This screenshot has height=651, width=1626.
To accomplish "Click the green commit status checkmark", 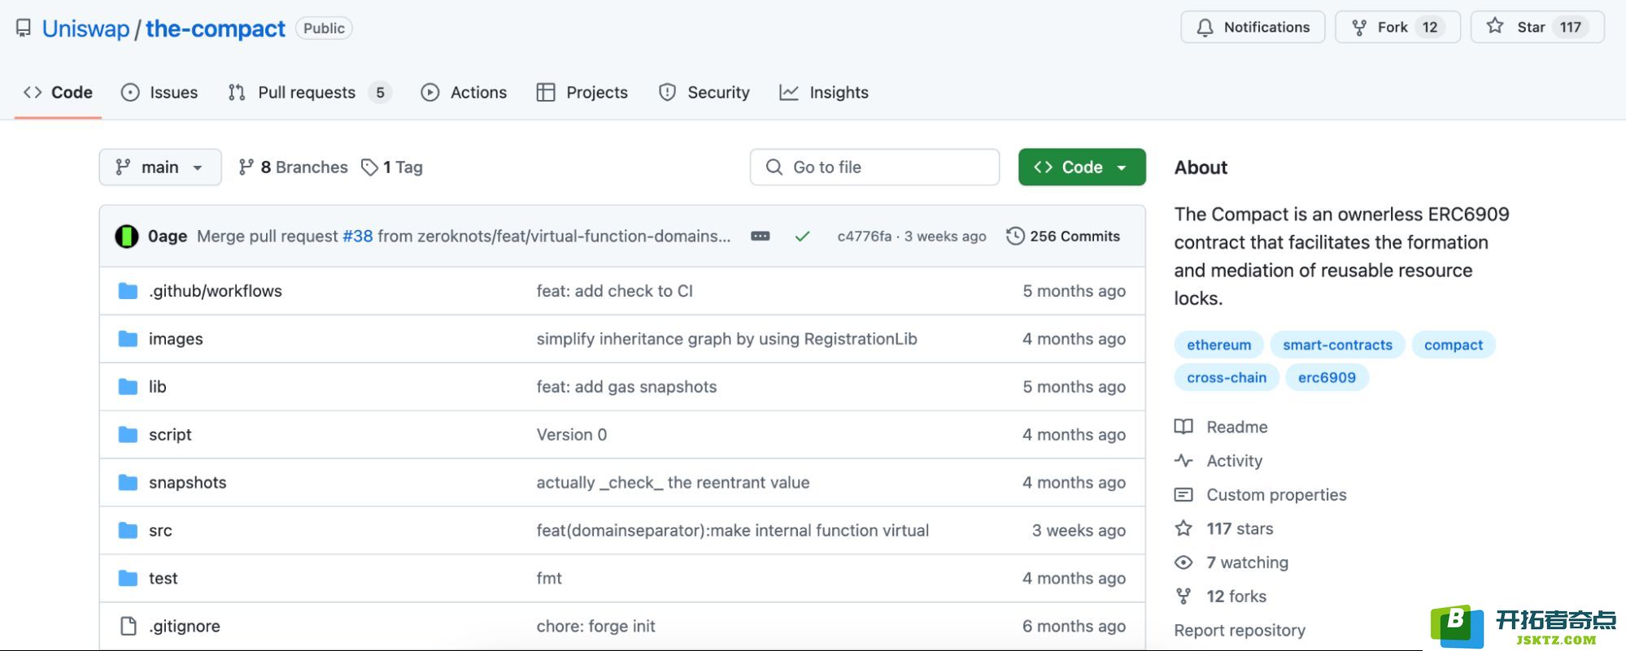I will [x=803, y=237].
